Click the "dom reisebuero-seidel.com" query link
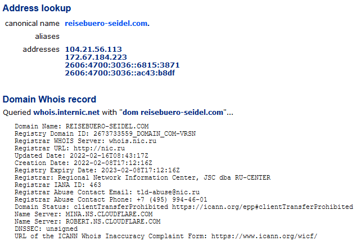 point(173,113)
